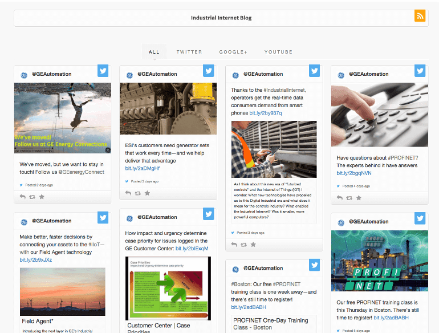Retweet the PROFINET questions tweet
The image size is (439, 333).
[349, 198]
